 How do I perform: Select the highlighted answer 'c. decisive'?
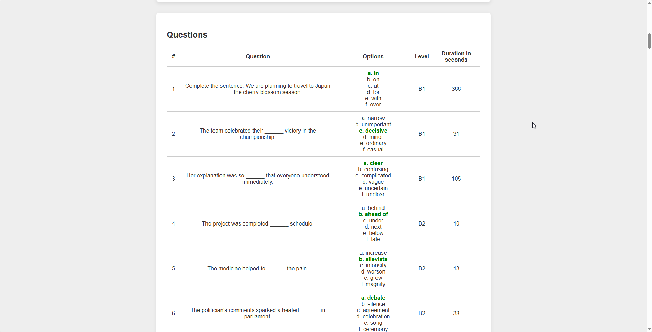click(373, 131)
